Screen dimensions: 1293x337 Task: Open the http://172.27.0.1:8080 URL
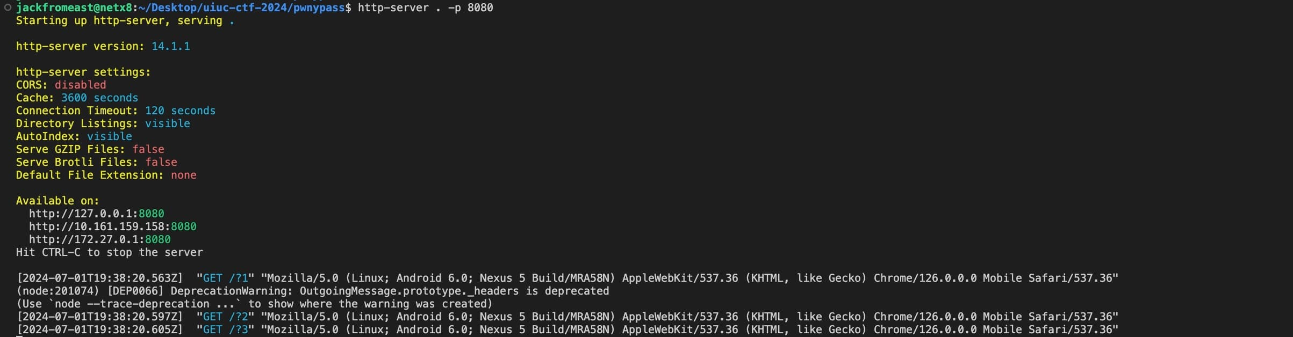point(100,239)
